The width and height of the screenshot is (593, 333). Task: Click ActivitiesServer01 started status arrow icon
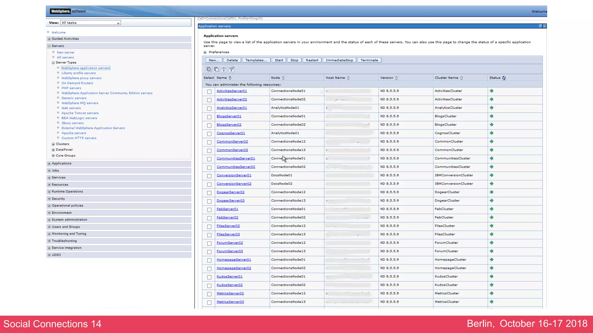[x=491, y=91]
